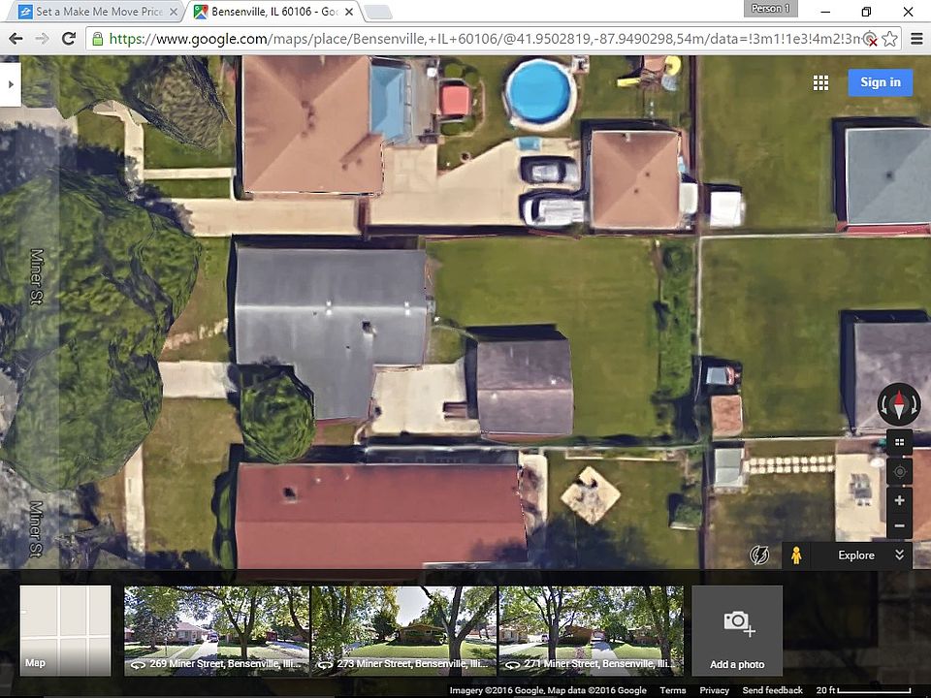Click the 20 ft scale bar
Image resolution: width=931 pixels, height=698 pixels.
click(x=863, y=690)
